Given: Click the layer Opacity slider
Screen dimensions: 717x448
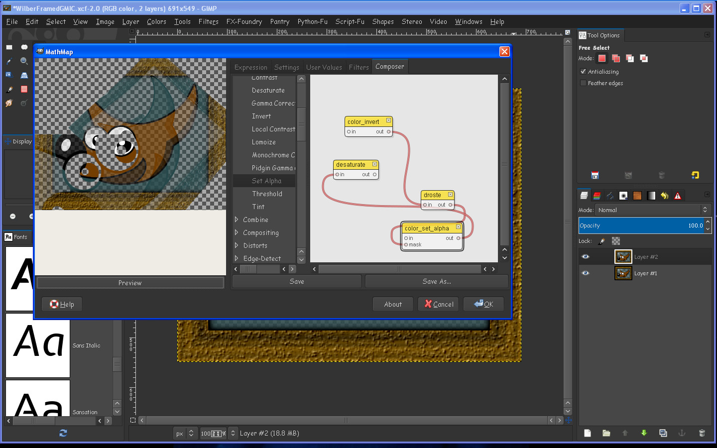Looking at the screenshot, I should (642, 225).
